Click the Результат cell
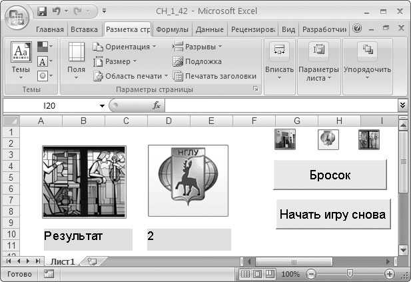This screenshot has height=282, width=411. pyautogui.click(x=88, y=239)
